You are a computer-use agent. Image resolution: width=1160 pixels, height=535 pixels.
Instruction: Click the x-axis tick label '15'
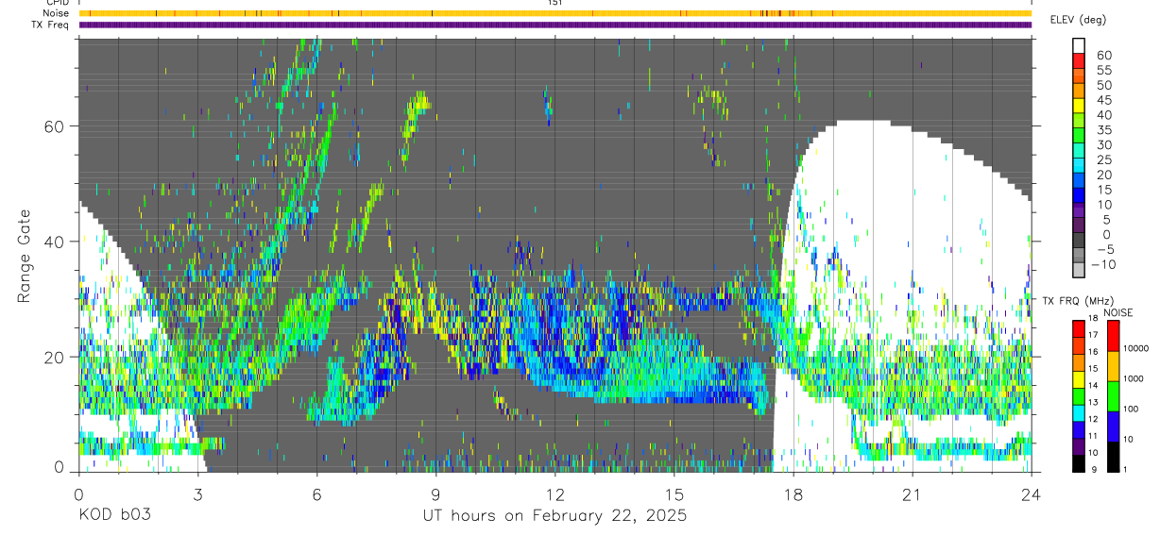(674, 493)
